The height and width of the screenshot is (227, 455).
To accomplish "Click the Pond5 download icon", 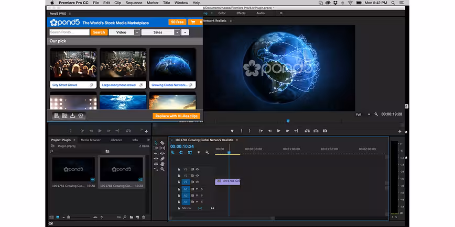I will (72, 116).
